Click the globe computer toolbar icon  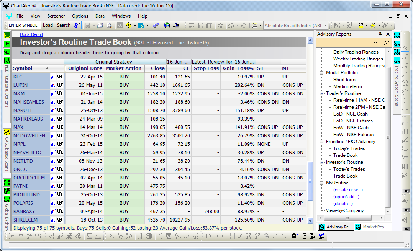[167, 25]
